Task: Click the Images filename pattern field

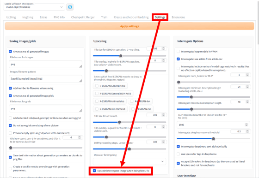Action: 45,79
